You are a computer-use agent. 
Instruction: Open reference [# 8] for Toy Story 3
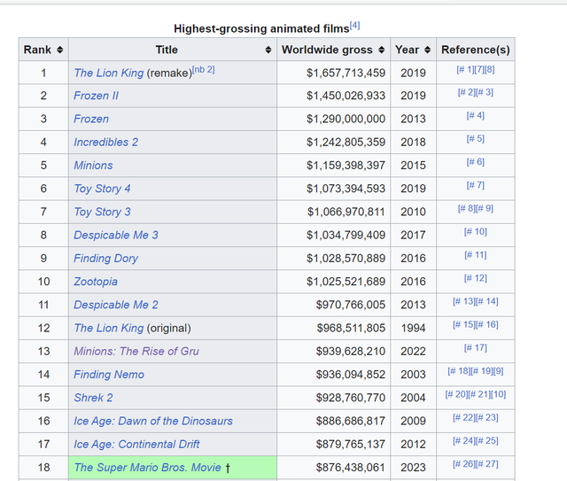pos(467,208)
